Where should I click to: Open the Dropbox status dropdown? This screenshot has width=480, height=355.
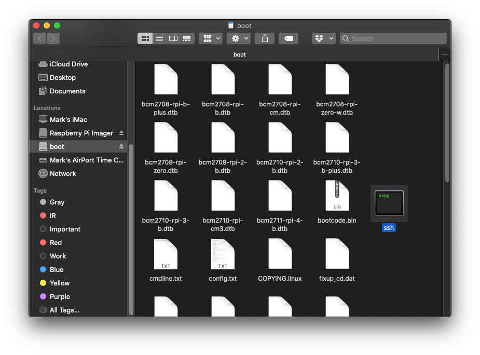click(323, 38)
